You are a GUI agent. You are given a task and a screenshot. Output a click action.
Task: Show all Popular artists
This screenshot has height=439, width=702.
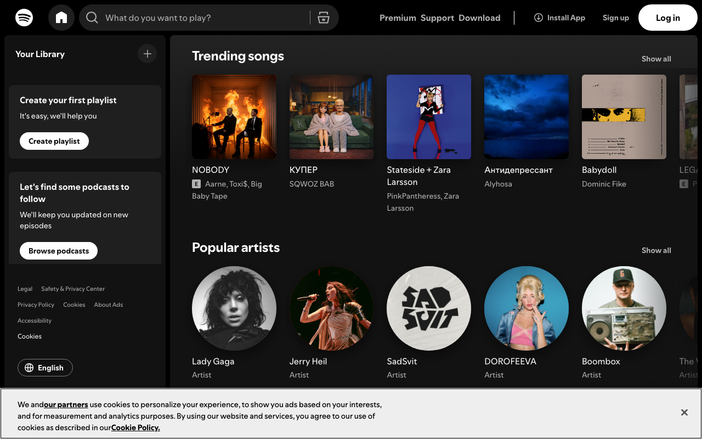click(x=656, y=250)
